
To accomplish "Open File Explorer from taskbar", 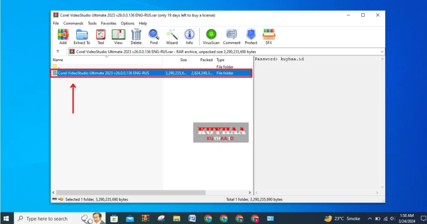I will pyautogui.click(x=176, y=218).
